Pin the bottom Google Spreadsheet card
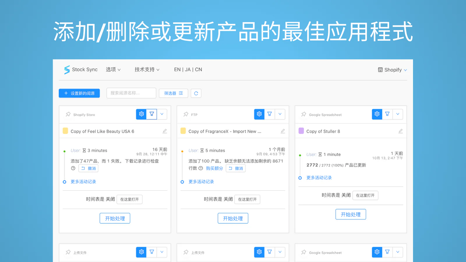The width and height of the screenshot is (466, 262). coord(304,252)
